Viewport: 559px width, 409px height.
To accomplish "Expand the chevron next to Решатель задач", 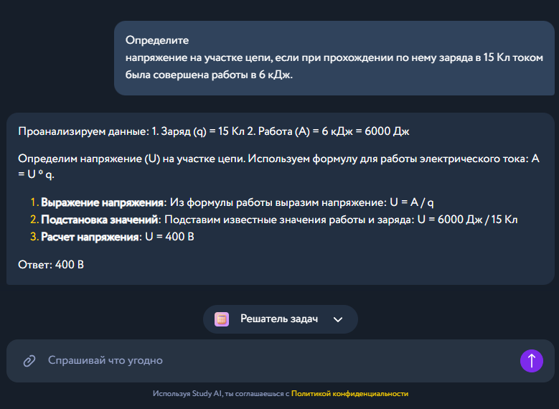I will [338, 319].
